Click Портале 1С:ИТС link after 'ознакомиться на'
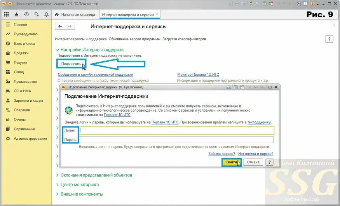Screen dimensions: 340x206 [117, 115]
